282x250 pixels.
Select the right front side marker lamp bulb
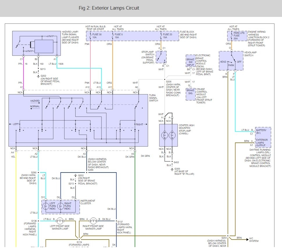93,220
